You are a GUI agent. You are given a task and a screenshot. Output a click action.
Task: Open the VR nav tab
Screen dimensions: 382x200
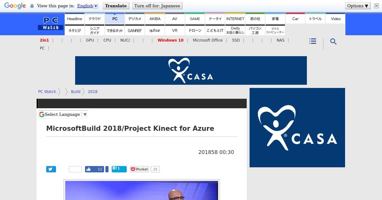pyautogui.click(x=175, y=30)
